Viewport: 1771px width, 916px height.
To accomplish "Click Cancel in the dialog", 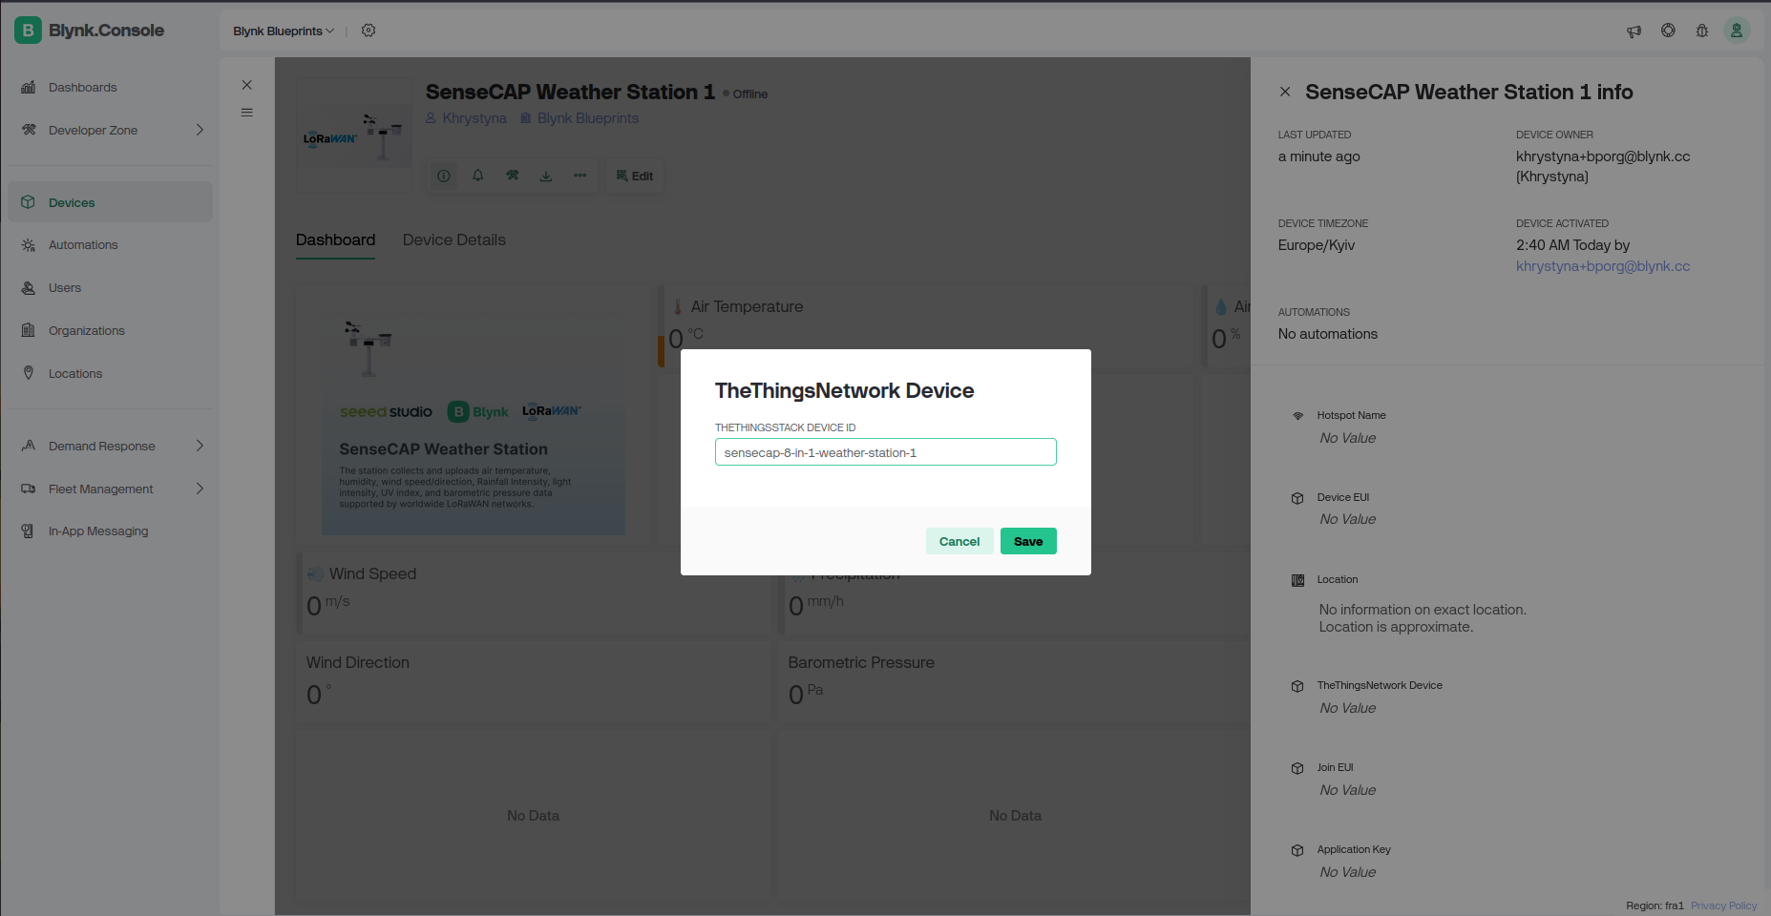I will pos(959,541).
